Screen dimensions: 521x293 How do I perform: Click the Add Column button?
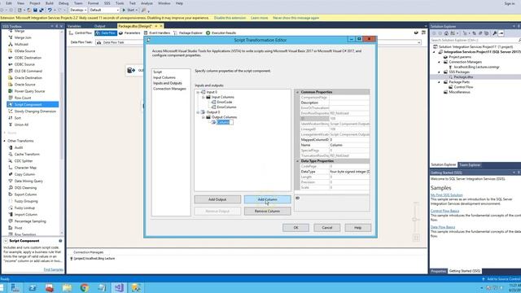268,199
